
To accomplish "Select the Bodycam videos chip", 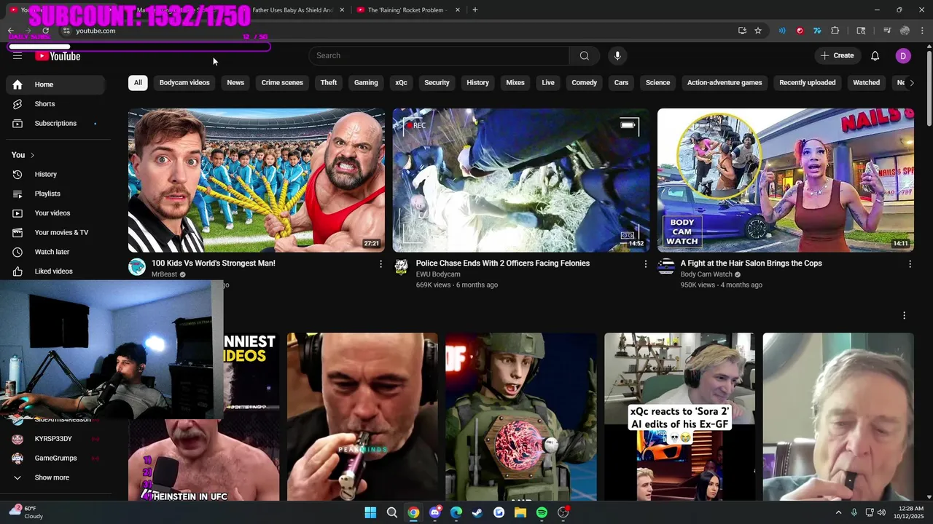I will coord(184,83).
